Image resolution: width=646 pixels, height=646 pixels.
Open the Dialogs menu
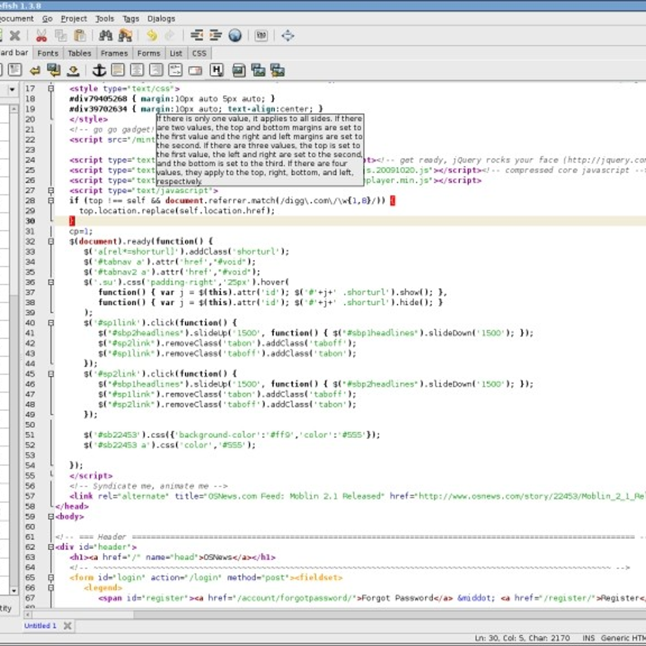(161, 19)
